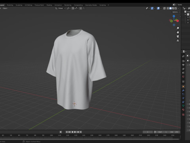The image size is (190, 143).
Task: Open the scene browse icon beside Scene field
Action: [175, 5]
